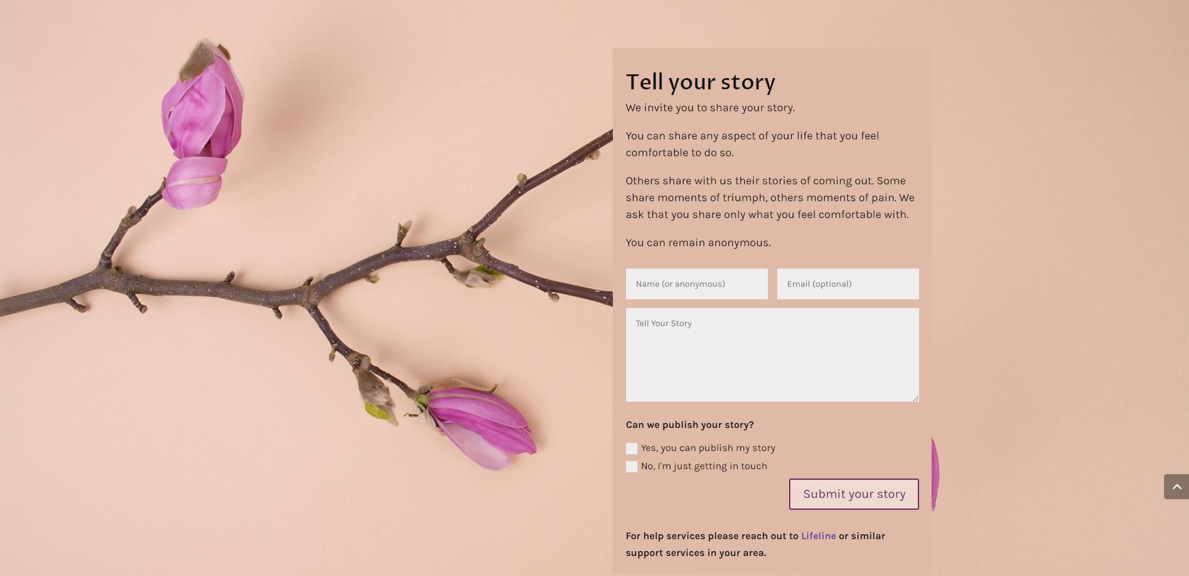The height and width of the screenshot is (576, 1189).
Task: Click the 'Can we publish your story?' label
Action: tap(690, 425)
